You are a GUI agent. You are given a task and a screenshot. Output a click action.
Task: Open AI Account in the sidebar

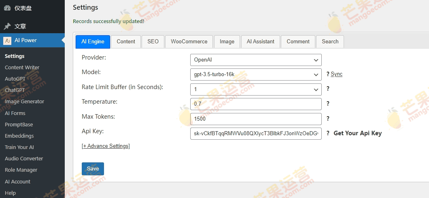point(17,181)
